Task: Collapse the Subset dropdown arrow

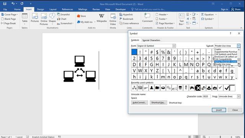Action: 238,46
